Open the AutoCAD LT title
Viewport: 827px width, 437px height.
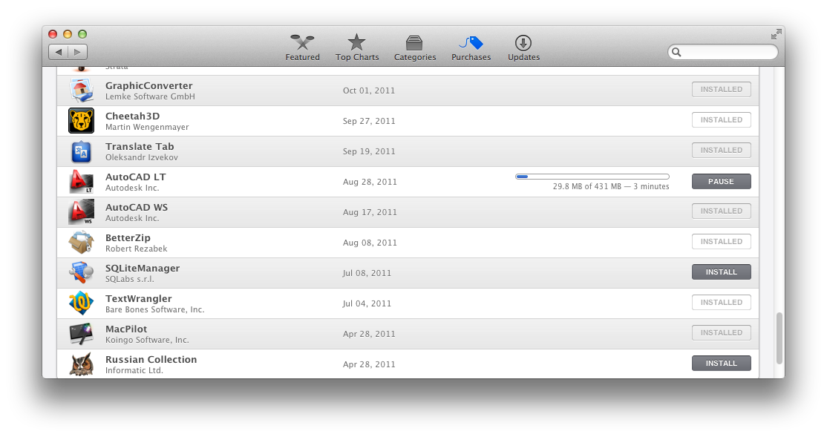point(135,177)
